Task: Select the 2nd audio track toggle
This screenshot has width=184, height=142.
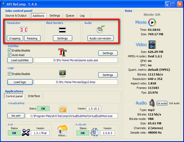Action: tap(174, 103)
